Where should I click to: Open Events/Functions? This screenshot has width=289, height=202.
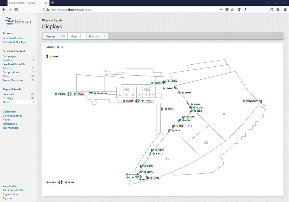click(x=13, y=81)
